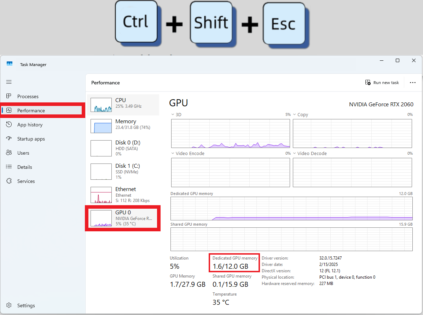The width and height of the screenshot is (423, 315).
Task: Select the Disk 0 (D:) graph thumbnail
Action: click(x=101, y=148)
